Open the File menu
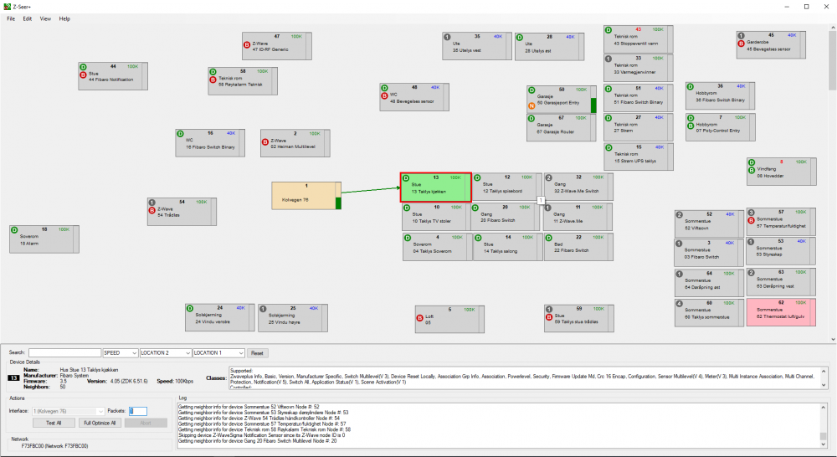The width and height of the screenshot is (837, 457). [x=11, y=18]
